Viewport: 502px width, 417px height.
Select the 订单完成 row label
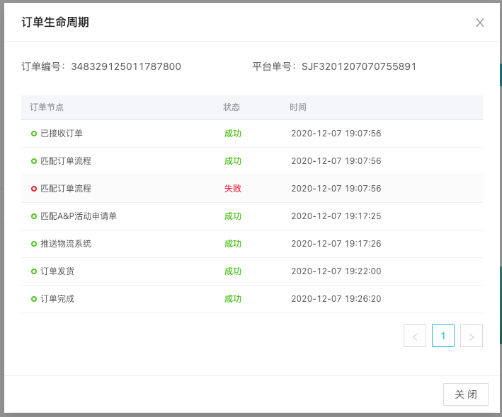click(x=57, y=299)
